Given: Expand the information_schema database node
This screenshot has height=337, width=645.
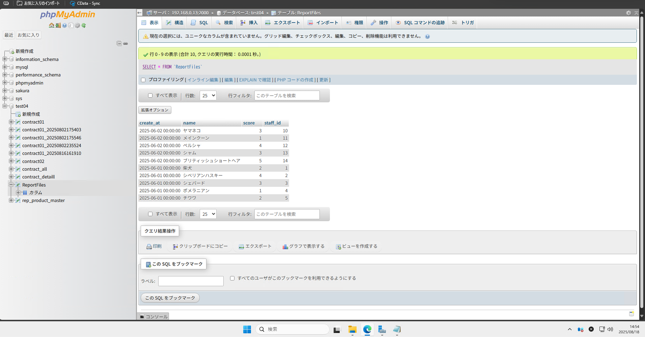Looking at the screenshot, I should (4, 59).
